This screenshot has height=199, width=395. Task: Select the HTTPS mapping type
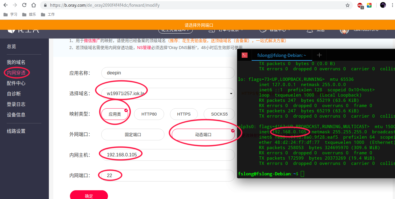click(184, 114)
